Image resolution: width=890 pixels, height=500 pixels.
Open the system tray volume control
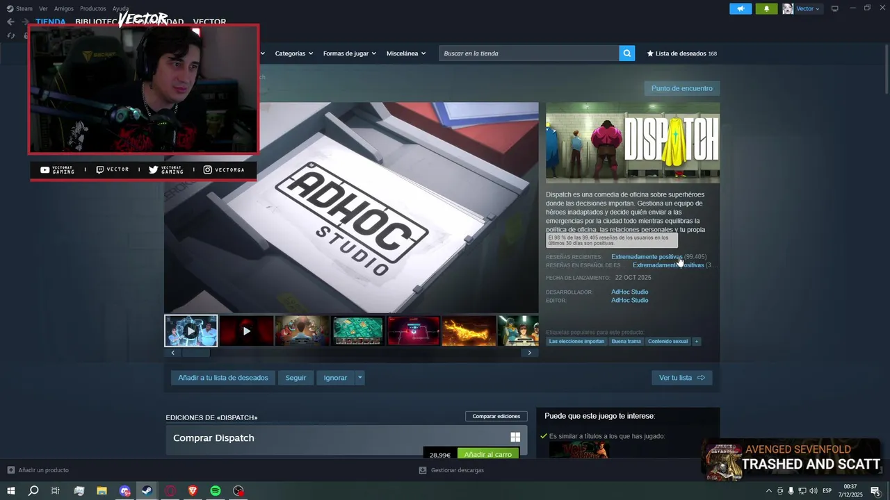click(x=814, y=491)
